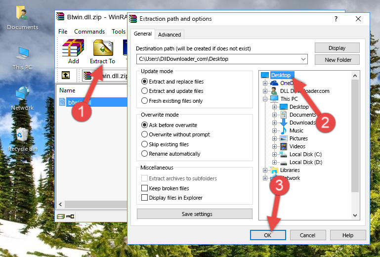Image resolution: width=380 pixels, height=257 pixels.
Task: Click the up one level folder icon
Action: (x=65, y=76)
